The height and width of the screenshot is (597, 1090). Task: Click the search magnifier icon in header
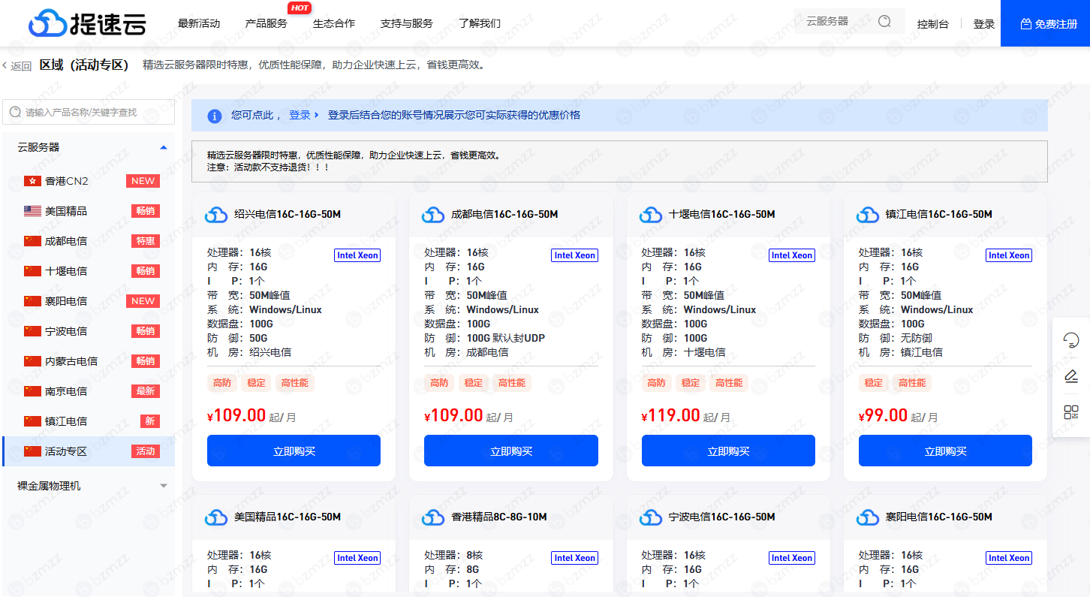pyautogui.click(x=884, y=22)
